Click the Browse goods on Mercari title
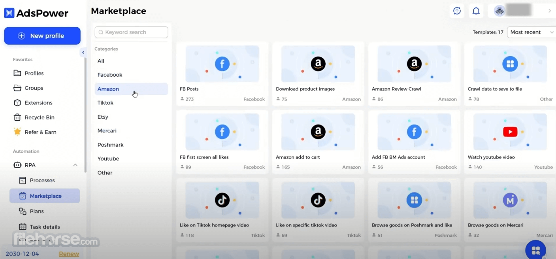Screen dimensions: 556x259 (x=496, y=225)
